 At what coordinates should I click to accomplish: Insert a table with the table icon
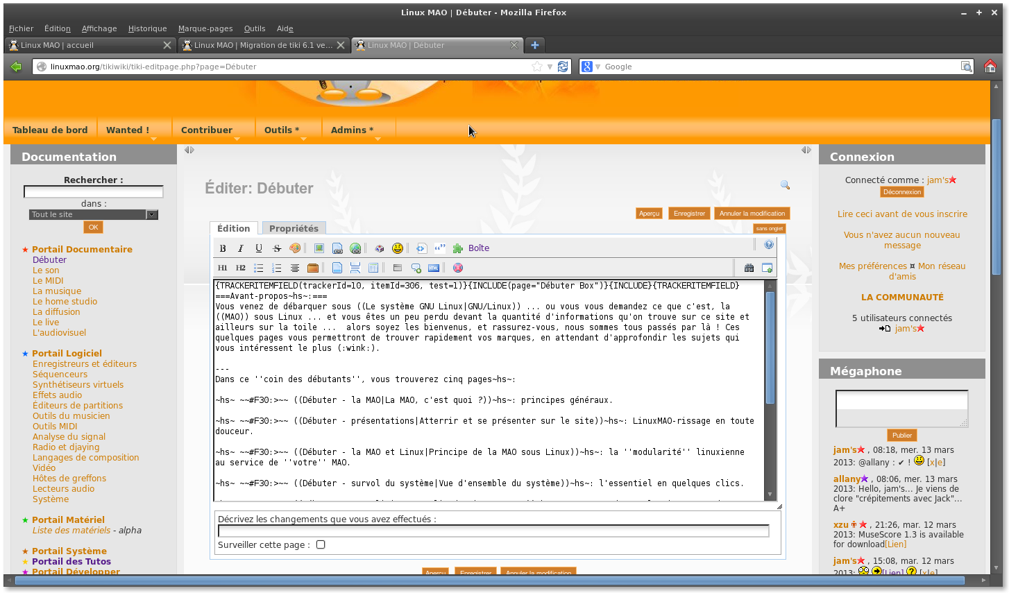click(x=373, y=268)
